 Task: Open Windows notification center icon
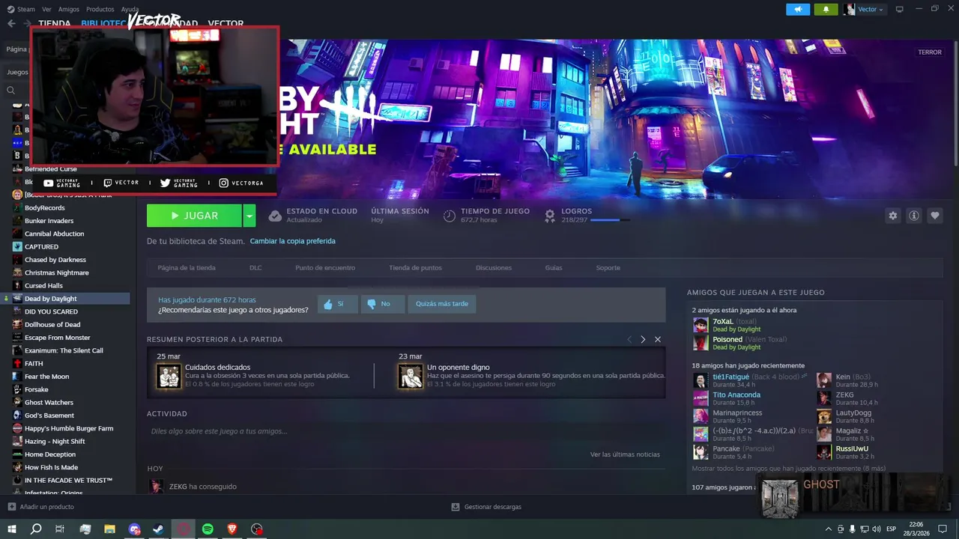coord(944,529)
